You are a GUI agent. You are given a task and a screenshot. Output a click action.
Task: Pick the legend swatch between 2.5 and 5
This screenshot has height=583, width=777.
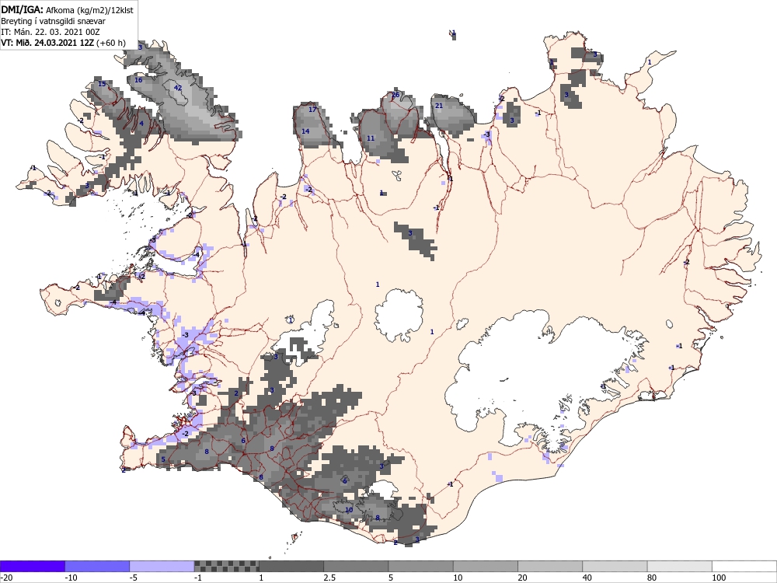[x=356, y=566]
